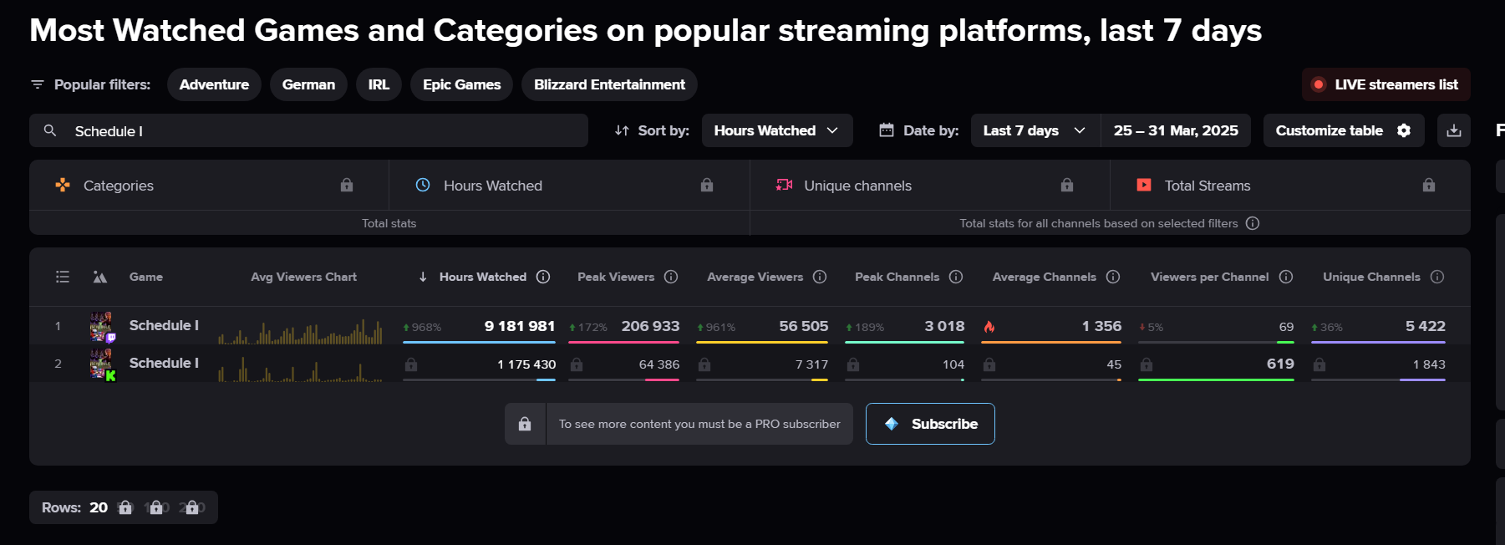Click lock icon on Total Streams card
1505x545 pixels.
point(1428,185)
